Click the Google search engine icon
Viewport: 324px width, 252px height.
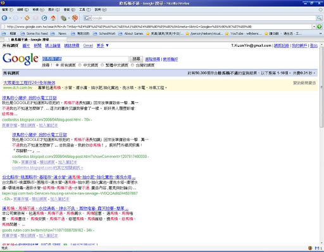point(87,18)
